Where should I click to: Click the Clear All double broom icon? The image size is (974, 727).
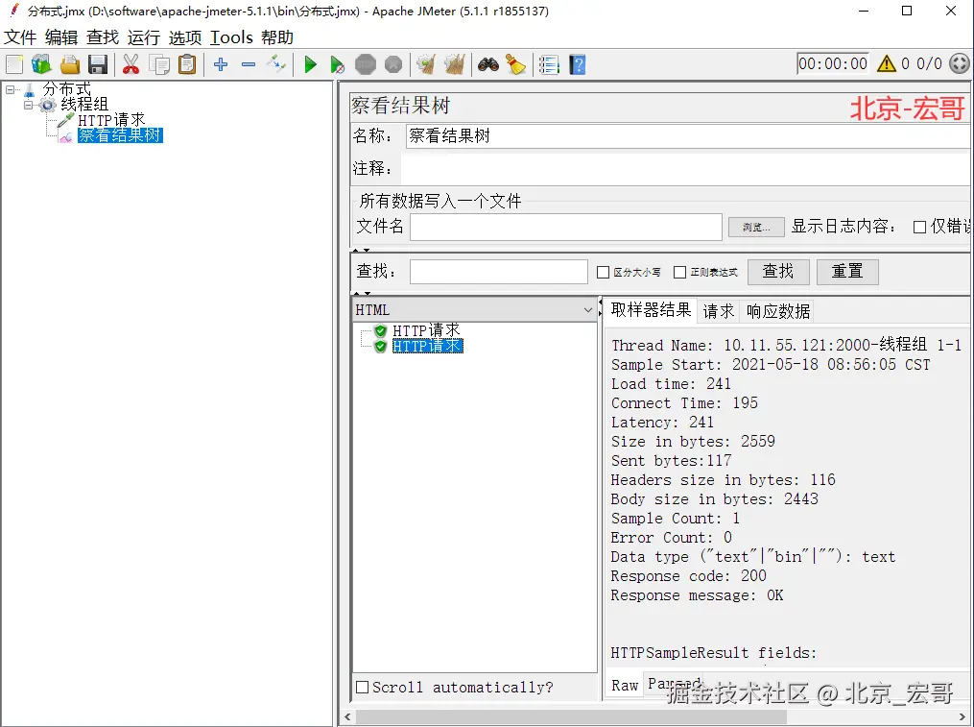[455, 64]
